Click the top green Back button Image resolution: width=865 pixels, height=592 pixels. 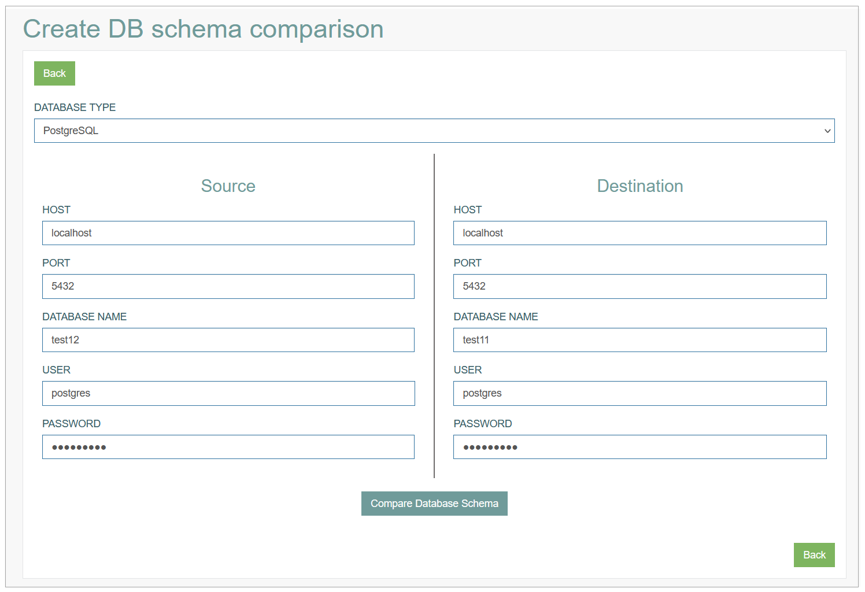[54, 73]
